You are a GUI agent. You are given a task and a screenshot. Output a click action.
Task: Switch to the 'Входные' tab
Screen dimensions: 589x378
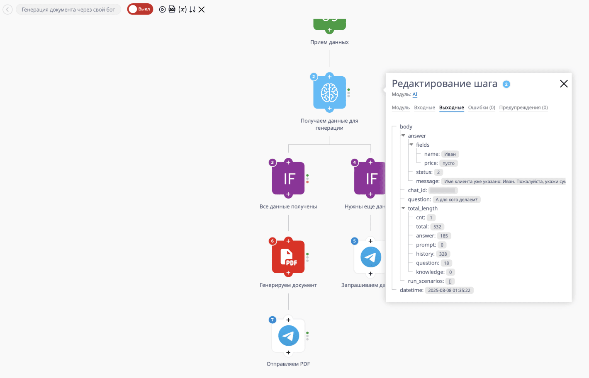click(424, 108)
